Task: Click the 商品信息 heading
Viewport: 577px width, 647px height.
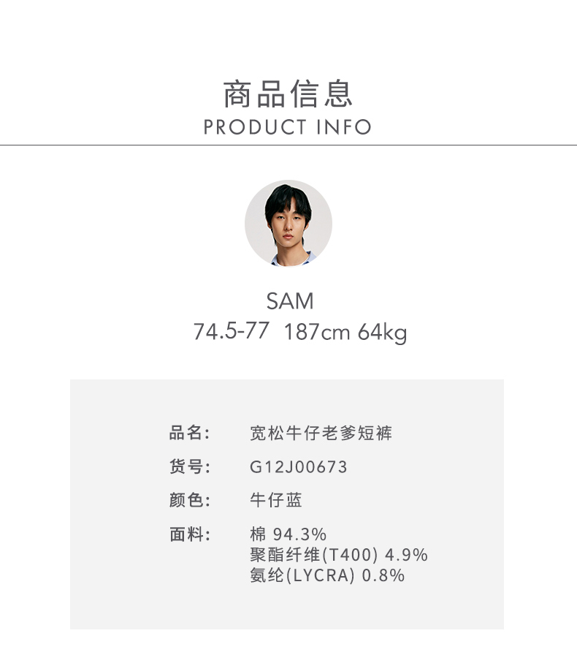Action: [x=288, y=95]
